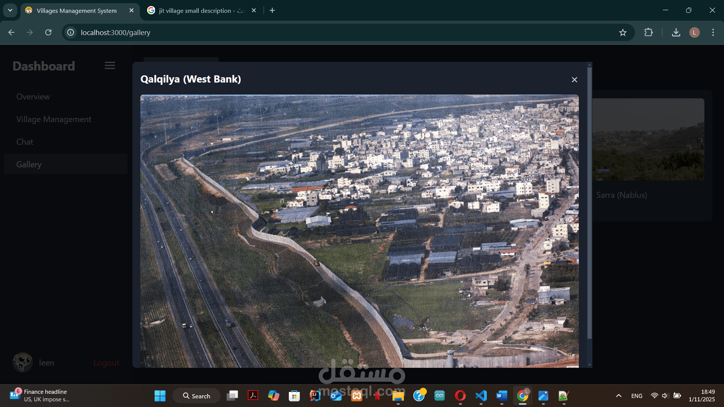Go to the Overview sidebar item

pyautogui.click(x=33, y=96)
